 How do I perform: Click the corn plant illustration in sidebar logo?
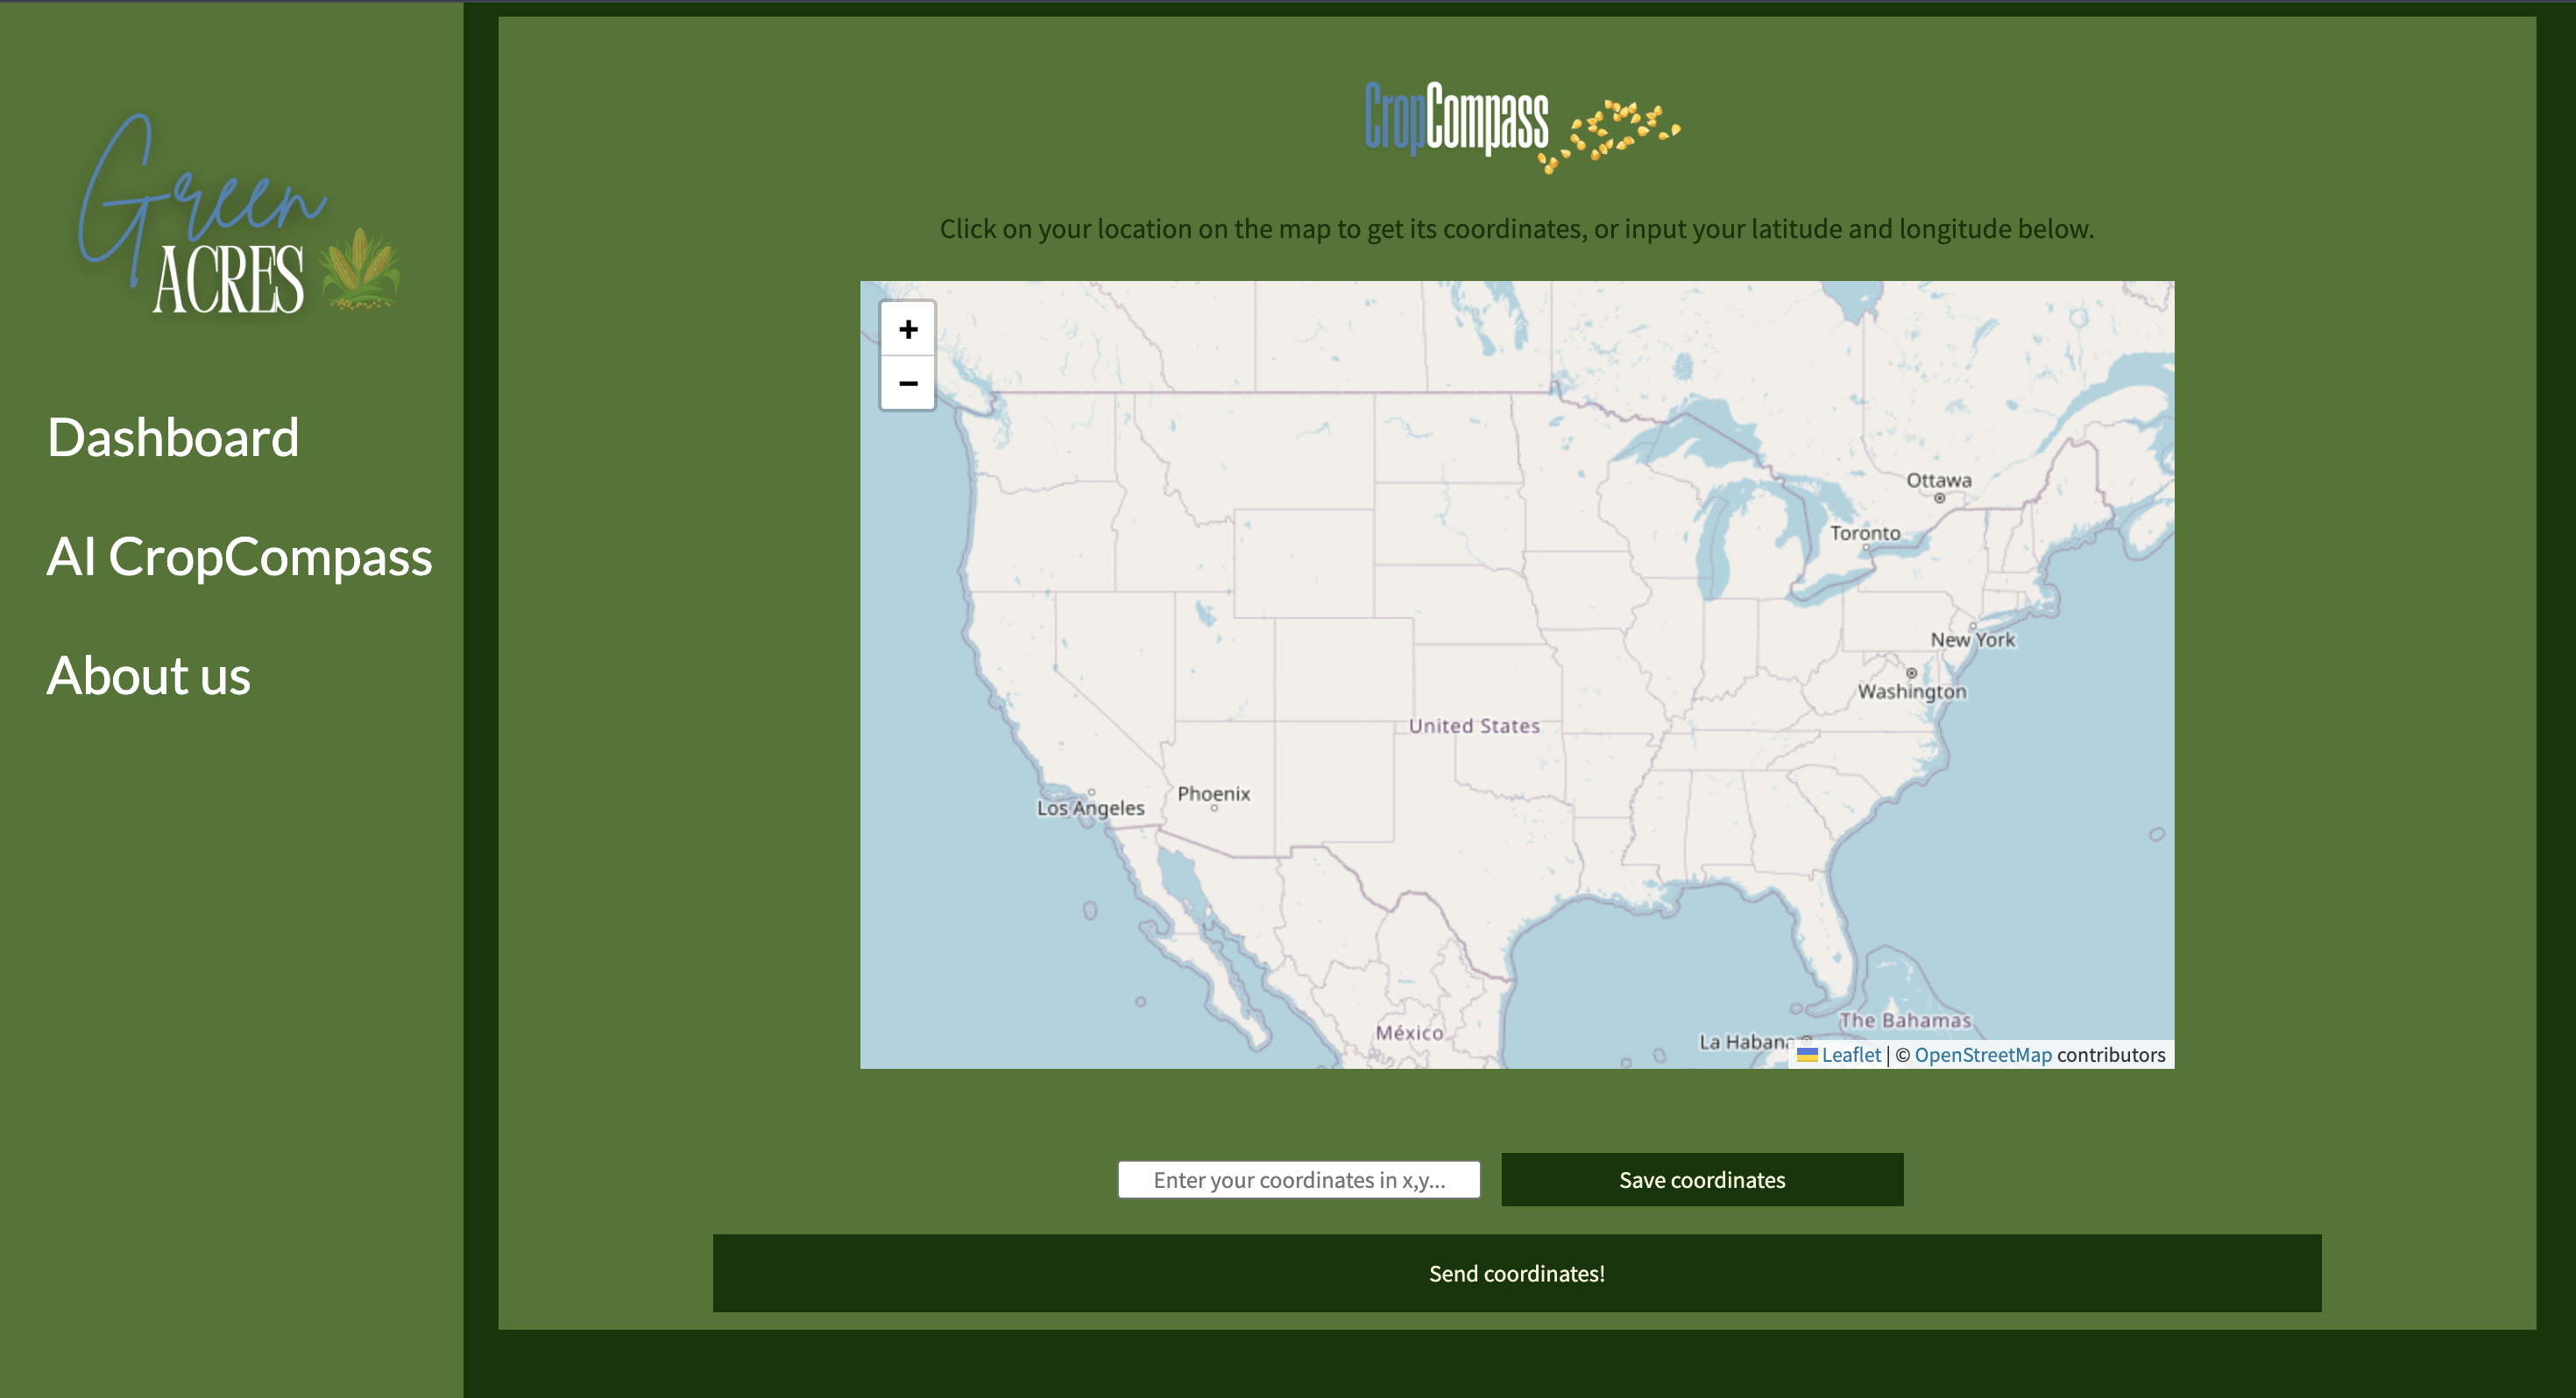pos(360,268)
